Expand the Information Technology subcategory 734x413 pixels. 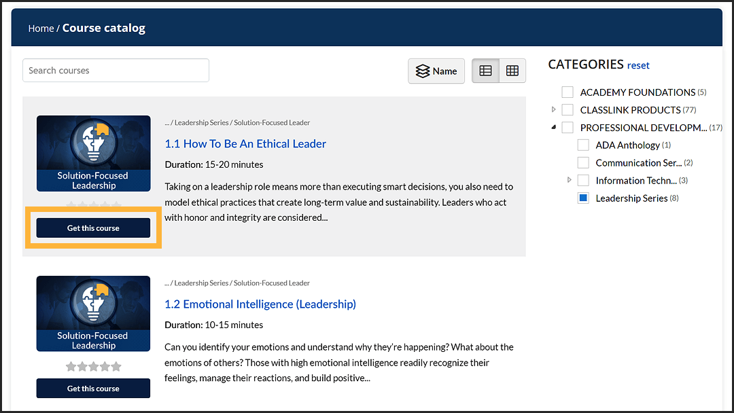click(569, 180)
